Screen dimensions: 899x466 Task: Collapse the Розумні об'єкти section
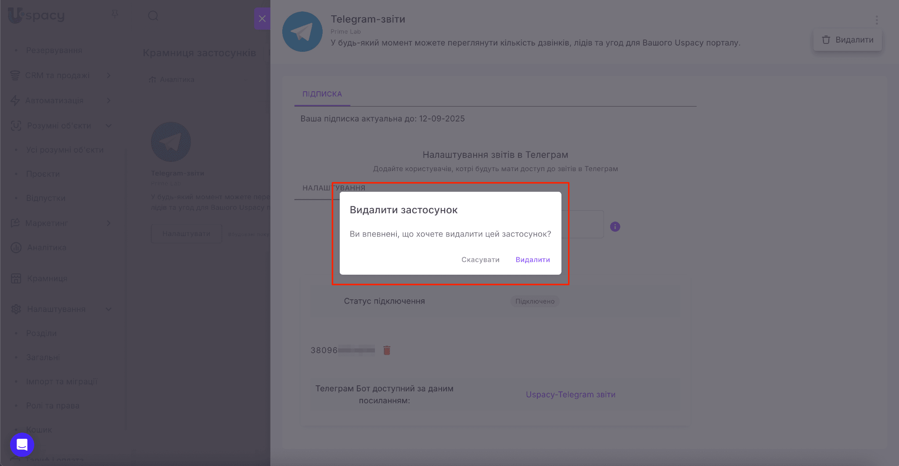[x=108, y=125]
